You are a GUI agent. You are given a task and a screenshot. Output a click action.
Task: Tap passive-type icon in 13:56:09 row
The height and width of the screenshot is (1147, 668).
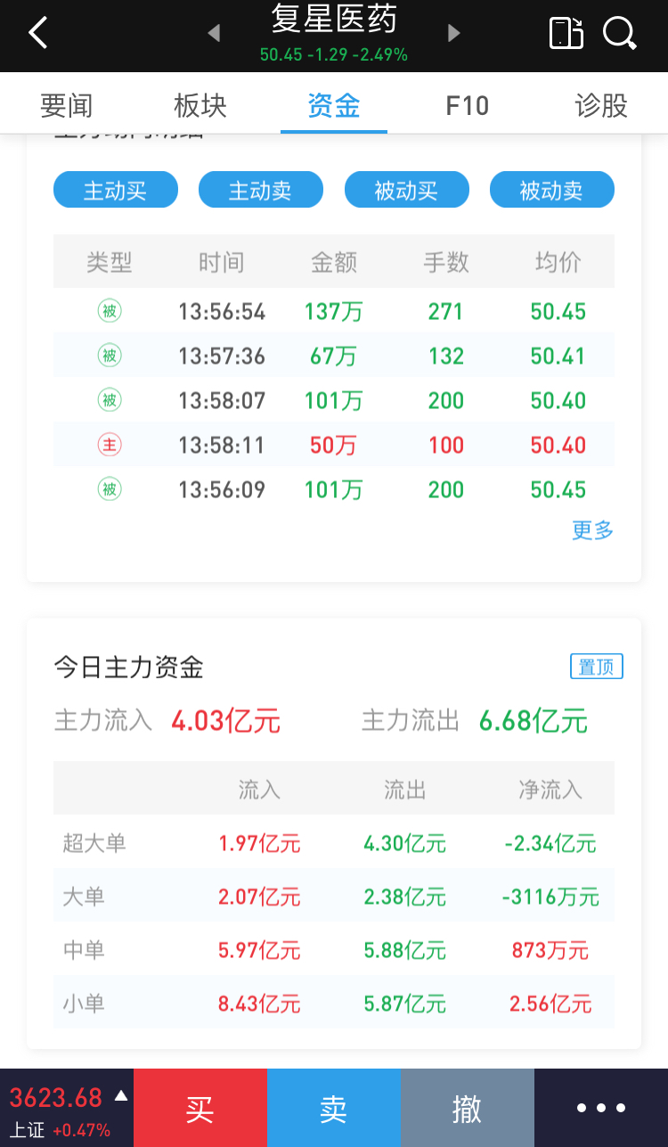coord(110,489)
